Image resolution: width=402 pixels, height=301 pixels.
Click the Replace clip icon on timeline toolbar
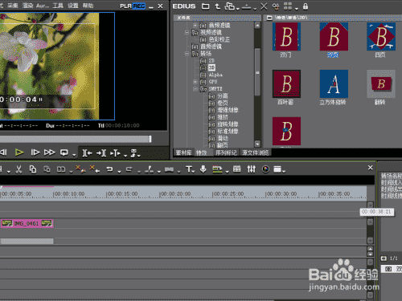click(61, 169)
